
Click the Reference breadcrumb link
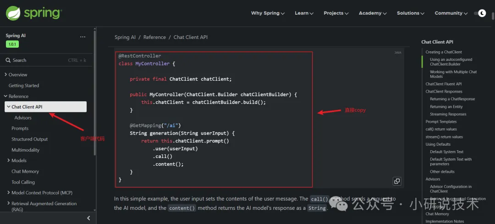[154, 37]
